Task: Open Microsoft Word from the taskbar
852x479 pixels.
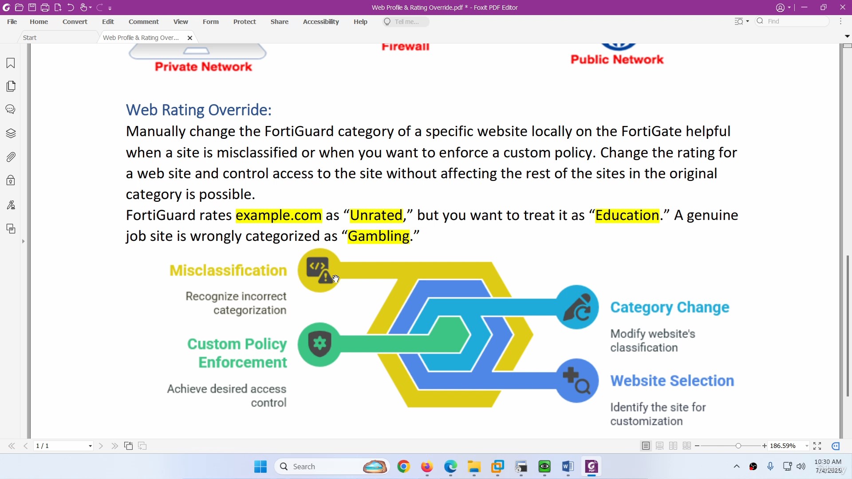Action: 568,467
